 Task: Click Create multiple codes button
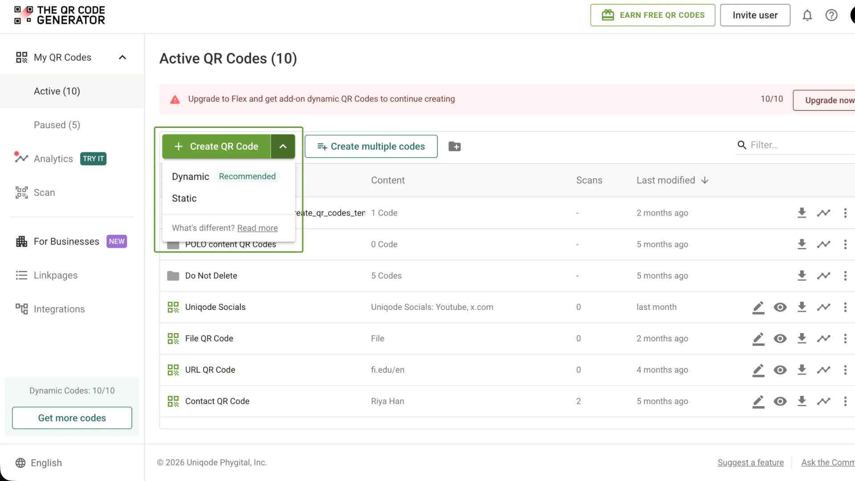(371, 147)
